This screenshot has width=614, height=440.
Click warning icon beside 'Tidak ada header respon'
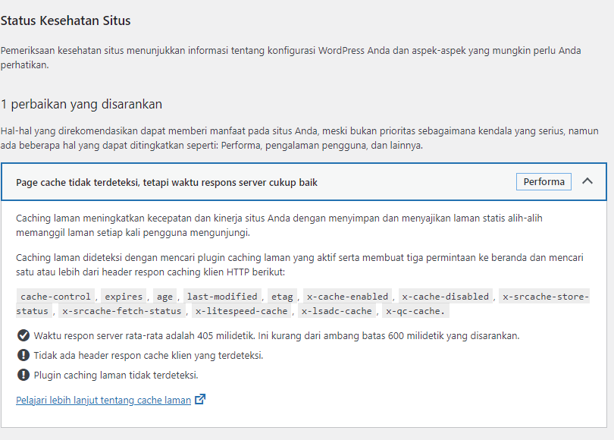click(x=23, y=355)
